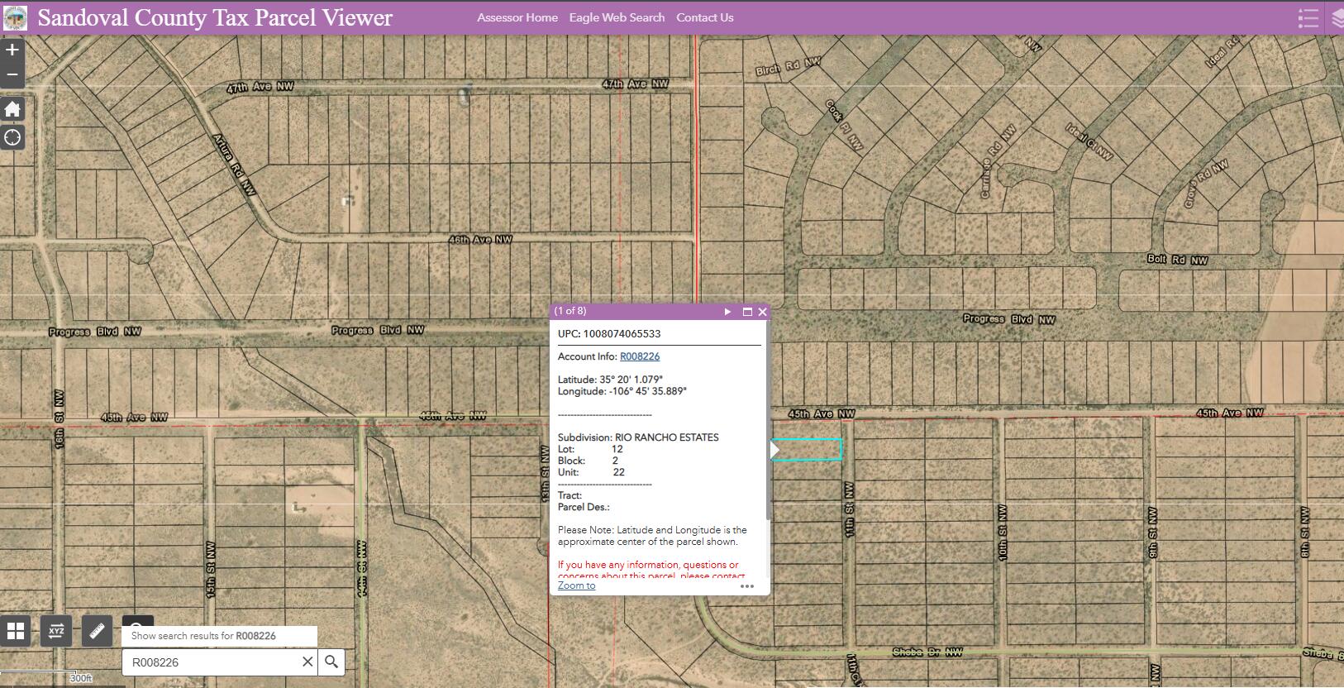Viewport: 1344px width, 688px height.
Task: Click the Zoom to link
Action: pyautogui.click(x=576, y=585)
